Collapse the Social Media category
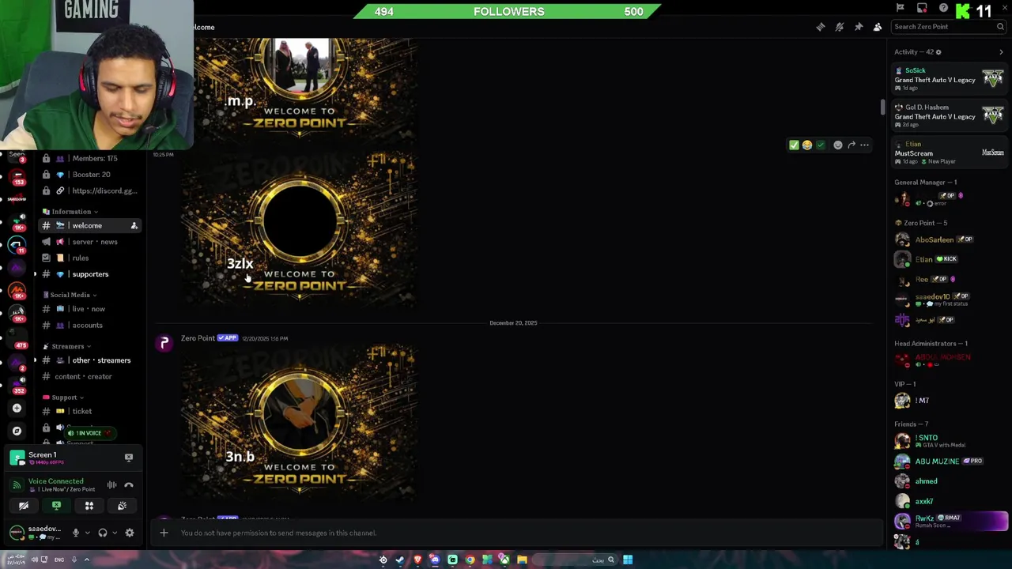The image size is (1012, 569). pos(70,295)
